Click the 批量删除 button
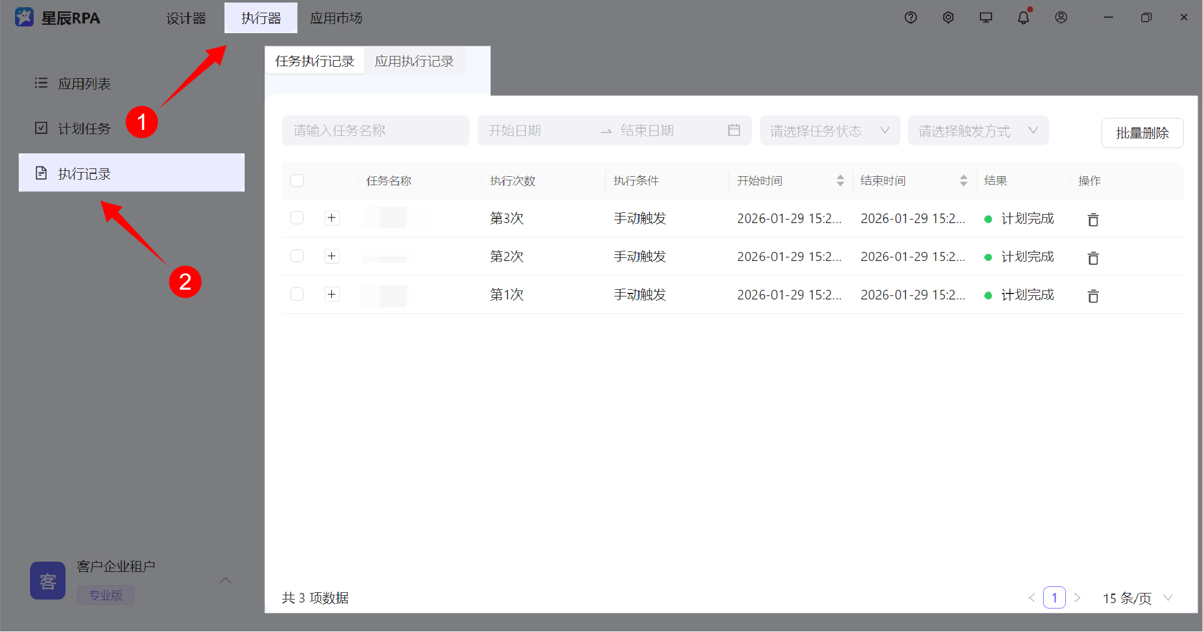The image size is (1203, 632). pos(1142,133)
